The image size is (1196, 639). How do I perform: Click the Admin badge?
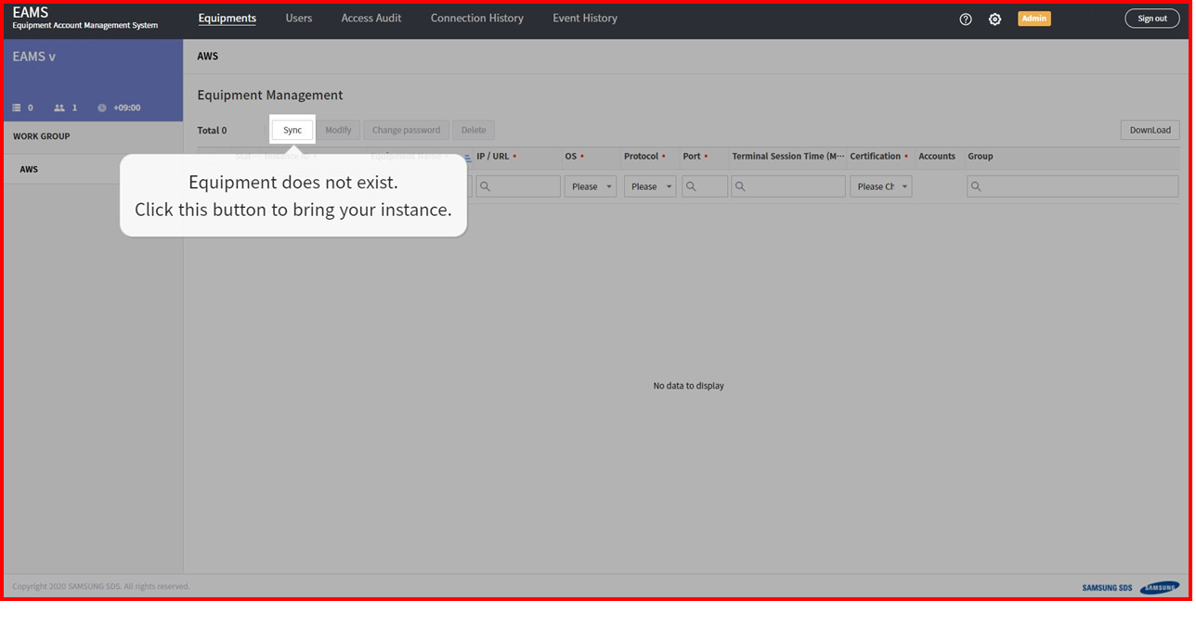pos(1034,19)
